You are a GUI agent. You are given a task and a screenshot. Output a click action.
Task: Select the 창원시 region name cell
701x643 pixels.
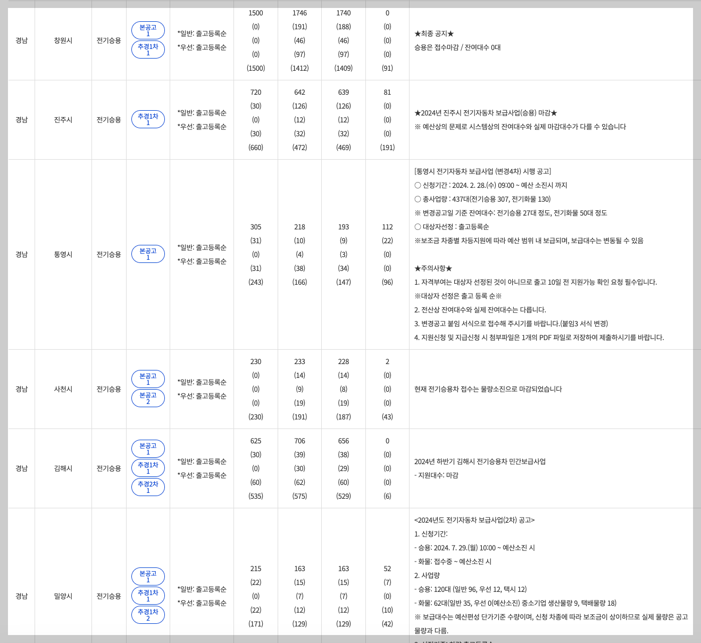click(x=63, y=40)
